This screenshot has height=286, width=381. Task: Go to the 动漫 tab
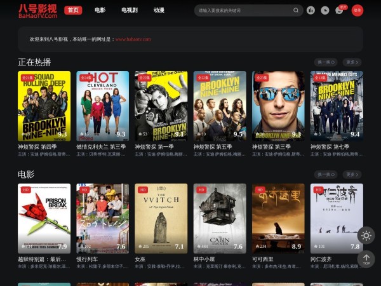pos(159,10)
